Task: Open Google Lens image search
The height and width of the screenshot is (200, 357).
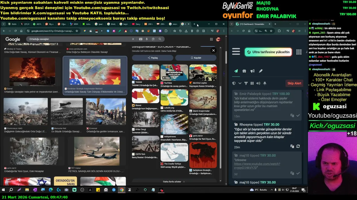Action: (153, 39)
